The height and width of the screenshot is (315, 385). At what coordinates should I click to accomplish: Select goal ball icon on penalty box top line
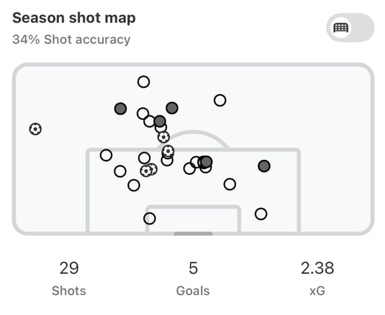click(168, 151)
